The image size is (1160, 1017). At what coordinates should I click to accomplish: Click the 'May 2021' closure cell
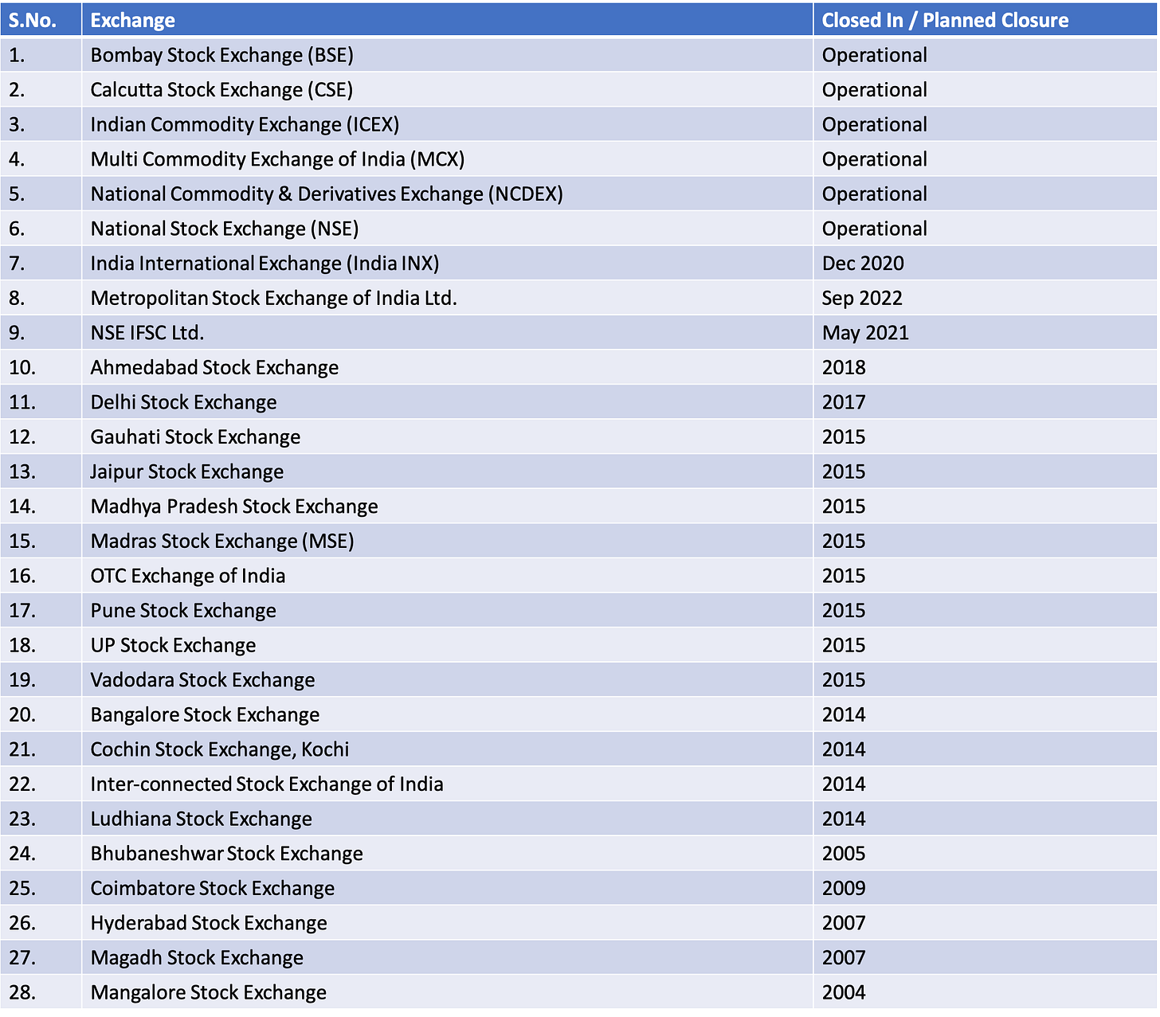coord(985,332)
